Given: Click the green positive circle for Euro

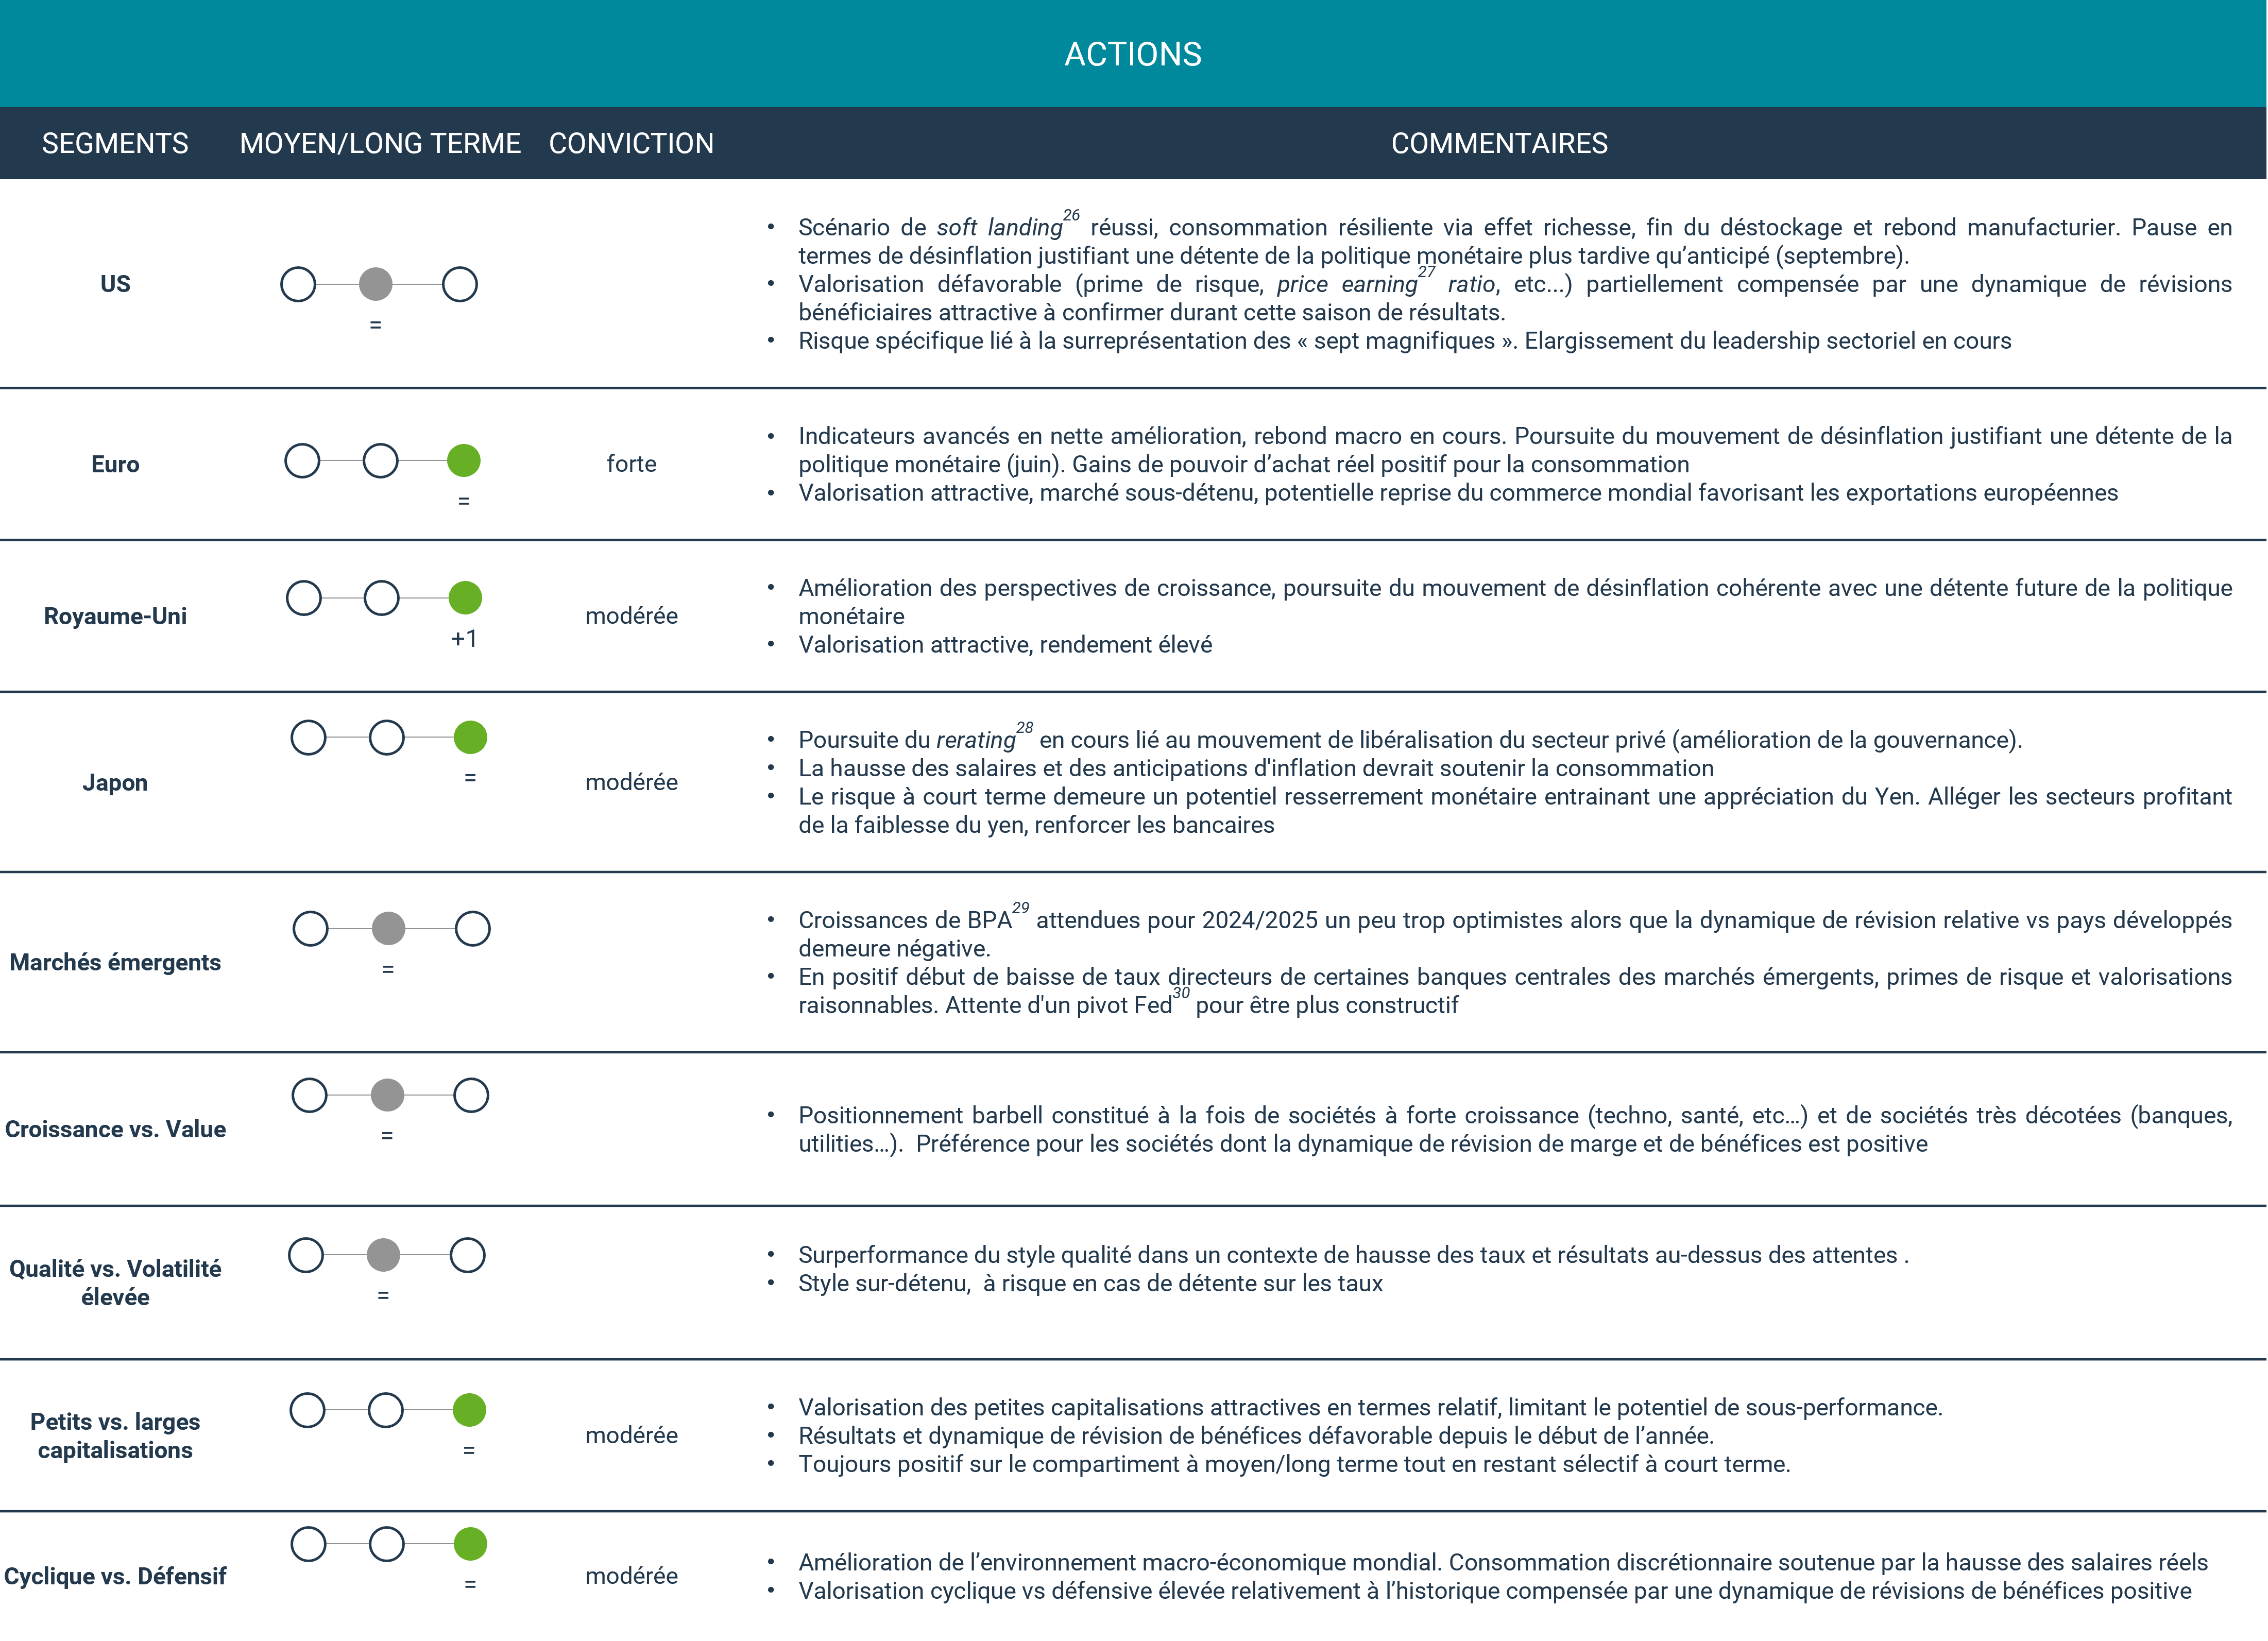Looking at the screenshot, I should (463, 461).
